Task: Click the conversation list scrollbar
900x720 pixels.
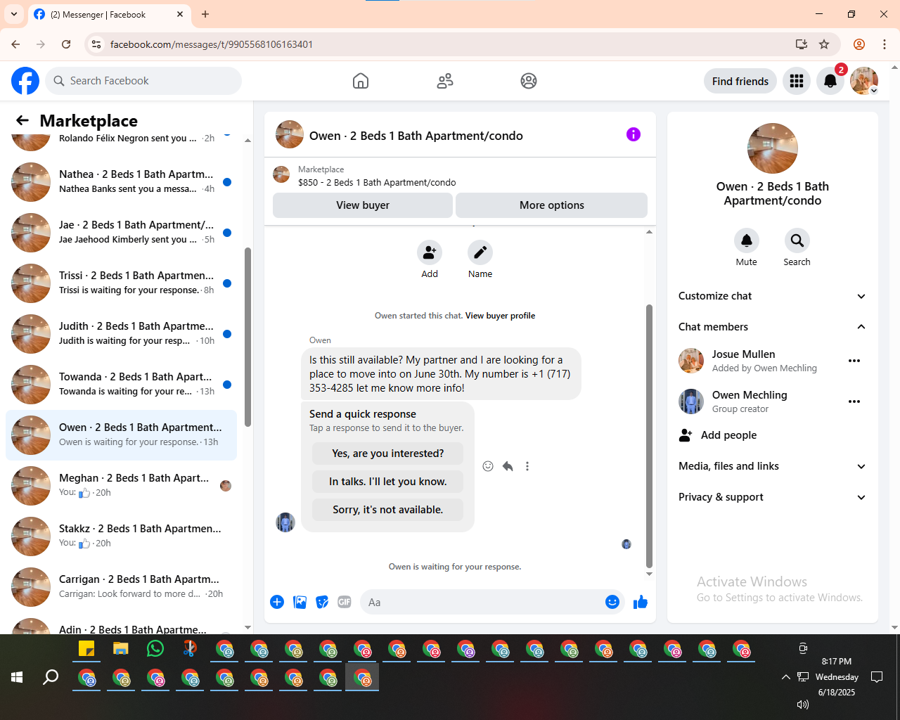Action: pyautogui.click(x=247, y=337)
